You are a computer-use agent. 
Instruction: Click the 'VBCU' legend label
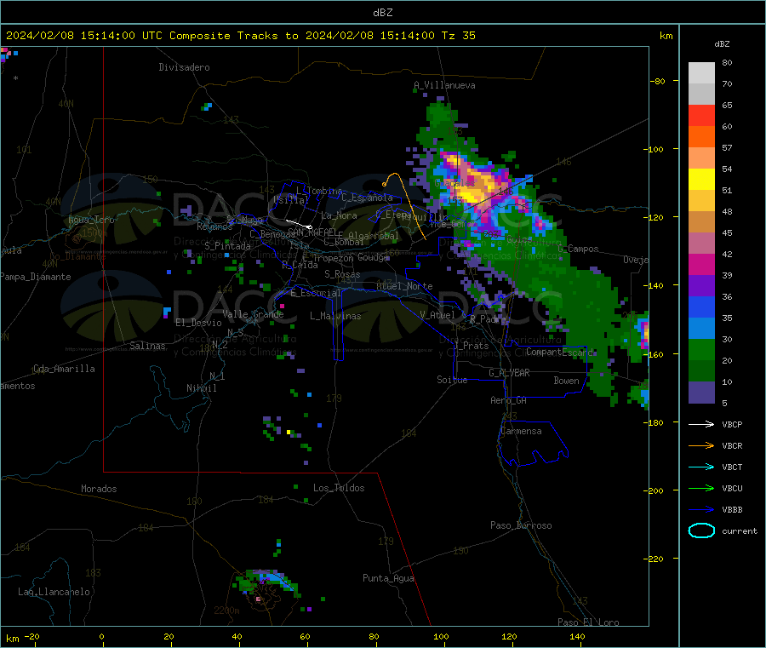coord(732,488)
